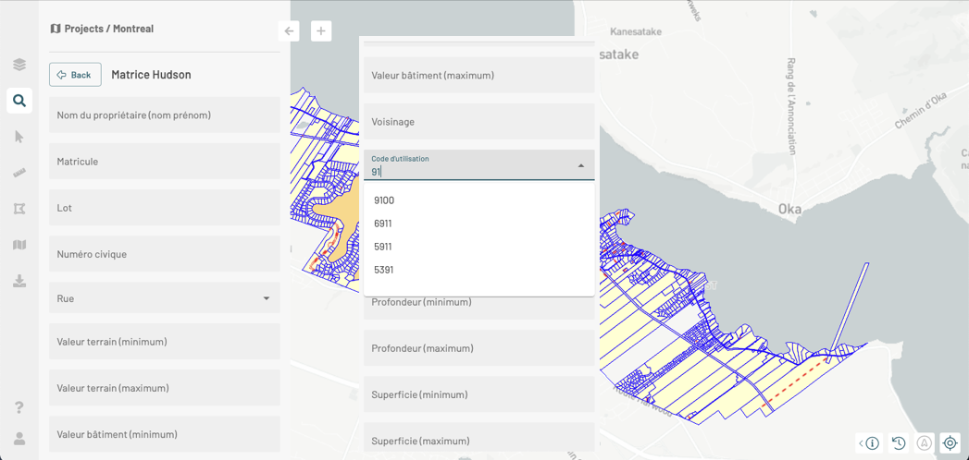Click the history clock icon
The height and width of the screenshot is (460, 969).
coord(899,443)
